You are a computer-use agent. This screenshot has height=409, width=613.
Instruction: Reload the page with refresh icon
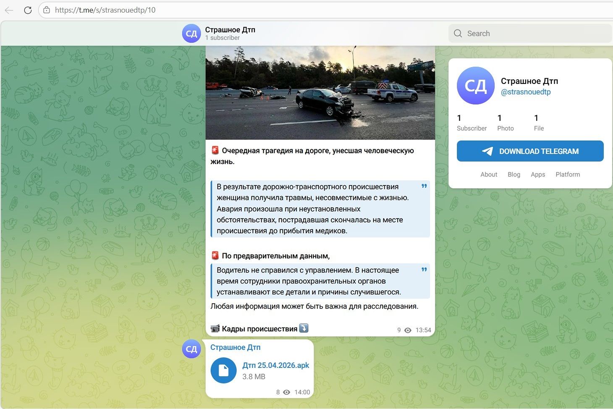[28, 10]
